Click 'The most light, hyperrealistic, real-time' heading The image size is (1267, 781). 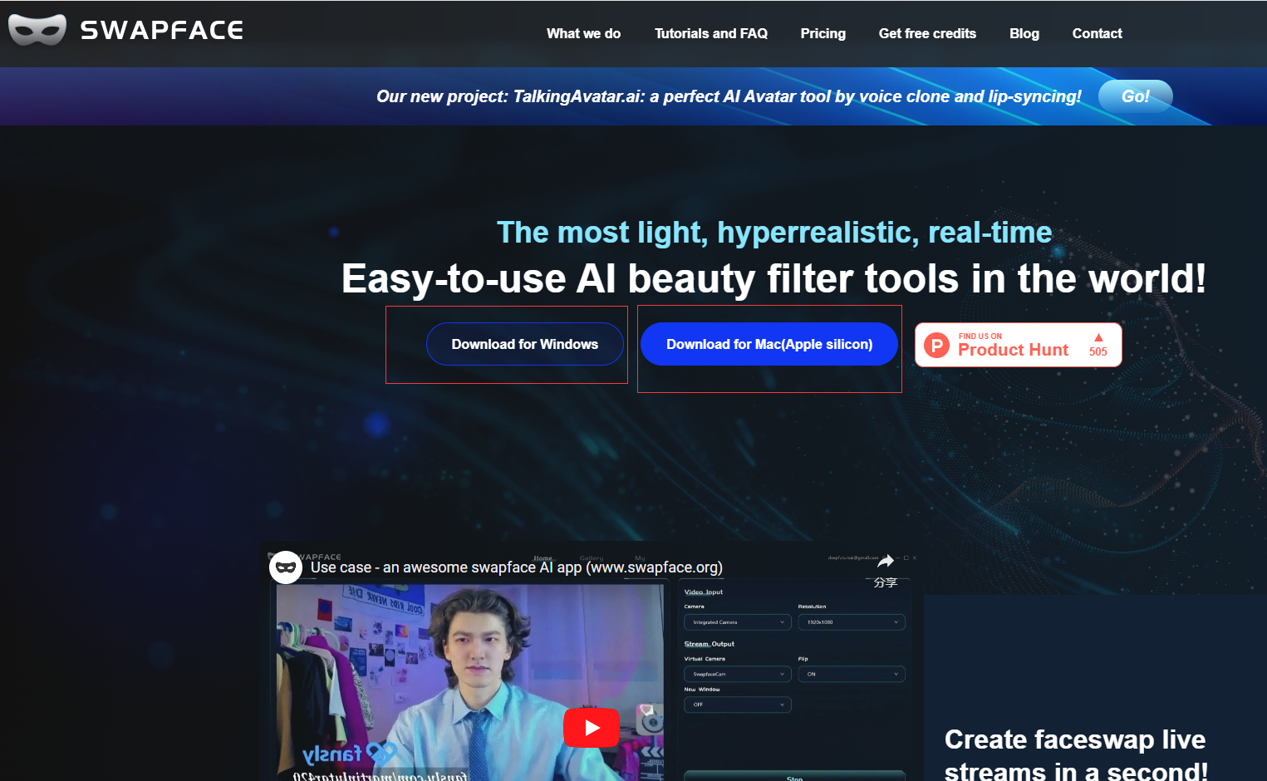[774, 233]
